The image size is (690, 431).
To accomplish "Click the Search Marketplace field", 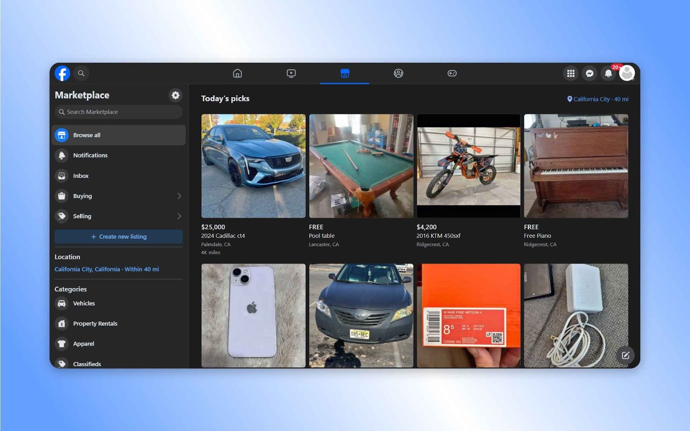I will point(119,112).
